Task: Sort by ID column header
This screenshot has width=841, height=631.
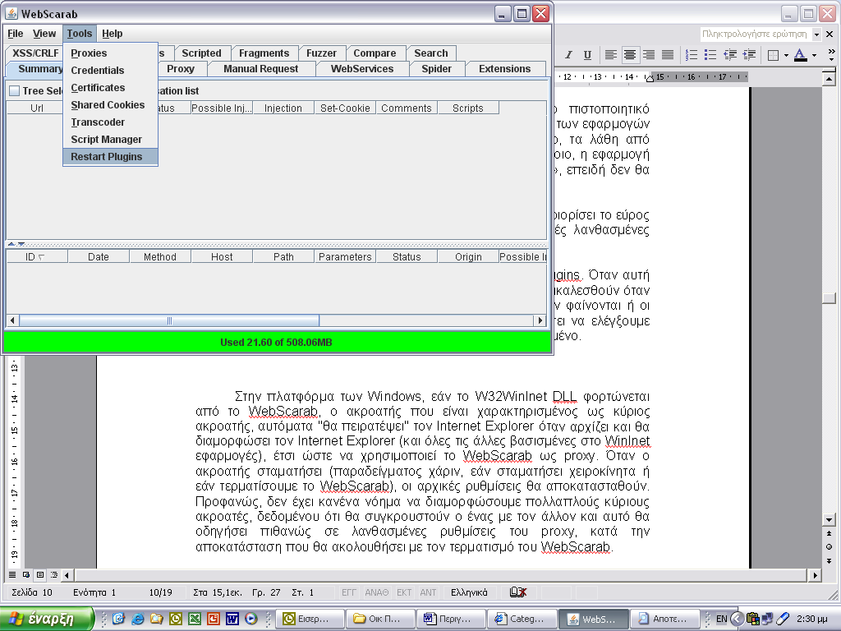Action: point(36,257)
